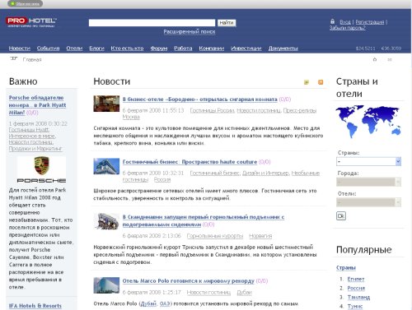Open the Блоги menu item

click(96, 49)
